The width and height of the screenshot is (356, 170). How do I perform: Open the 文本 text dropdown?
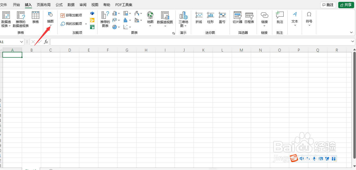point(295,19)
